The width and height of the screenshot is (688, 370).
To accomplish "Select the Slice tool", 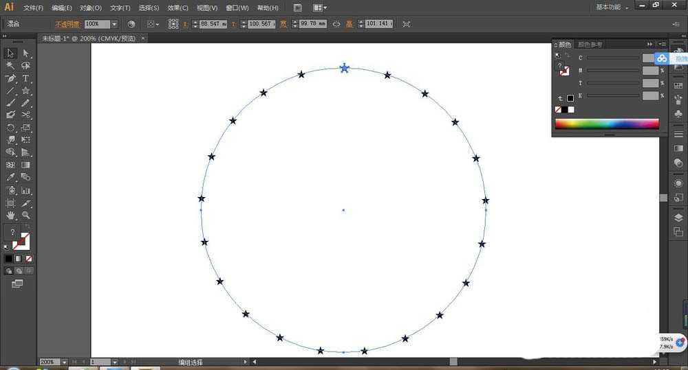I will tap(26, 203).
